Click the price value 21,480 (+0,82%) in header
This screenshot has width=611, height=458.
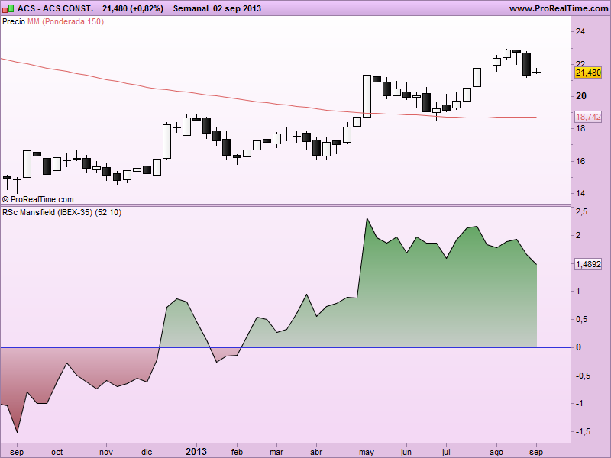coord(133,8)
